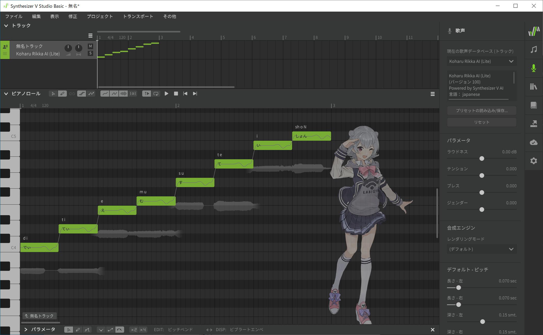This screenshot has height=335, width=543.
Task: Click the link notes chain icon
Action: click(x=72, y=94)
